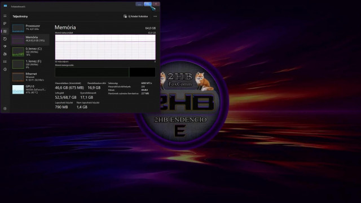Click the 17,1 GB cached value
Screen dimensions: 361x203
tap(86, 98)
